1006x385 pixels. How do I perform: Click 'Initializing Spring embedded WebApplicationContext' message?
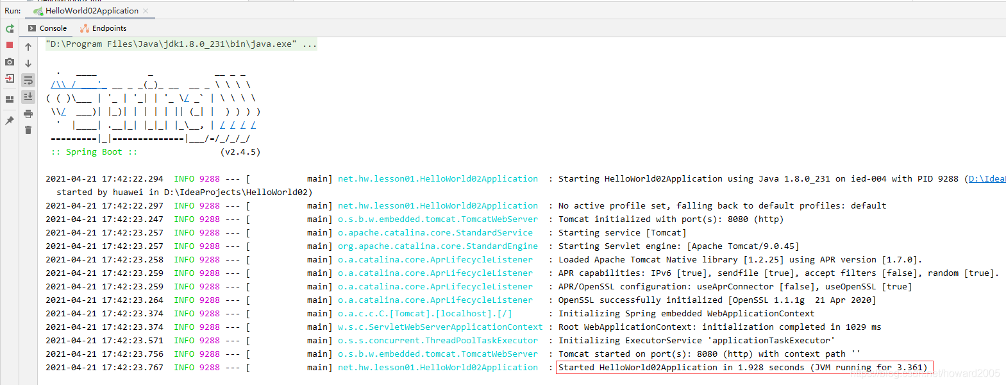tap(686, 314)
